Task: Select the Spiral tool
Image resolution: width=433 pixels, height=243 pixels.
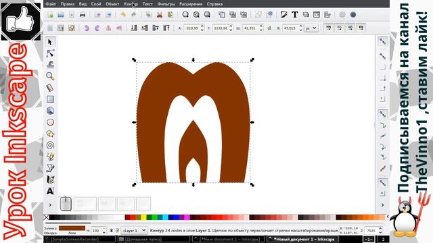Action: [50, 145]
